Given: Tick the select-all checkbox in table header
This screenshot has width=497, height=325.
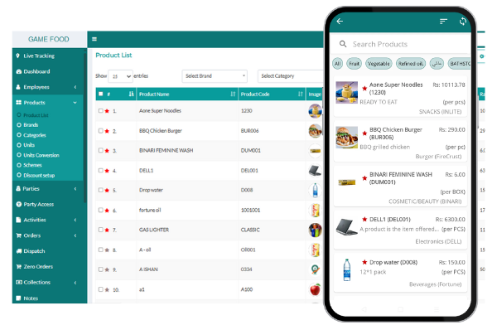Looking at the screenshot, I should 100,94.
